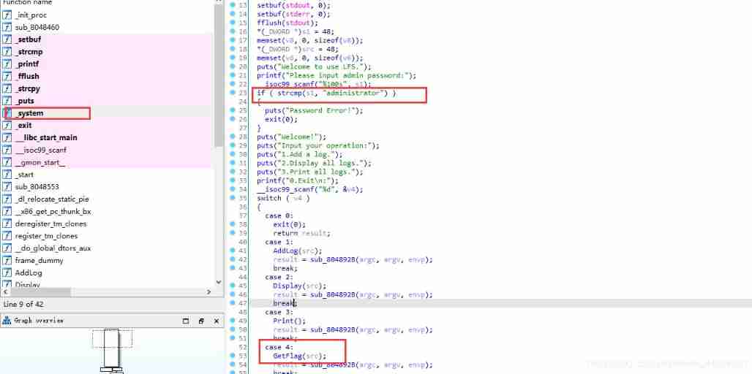
Task: Close the Graph overview panel
Action: point(217,321)
